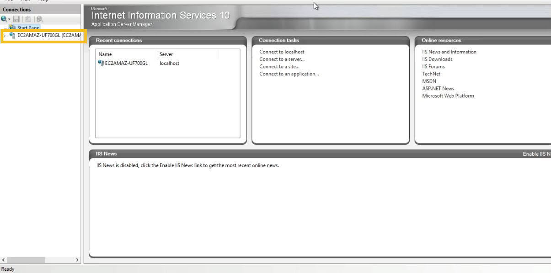
Task: Expand the EC2AMAZ-UF700GL server node
Action: point(4,36)
